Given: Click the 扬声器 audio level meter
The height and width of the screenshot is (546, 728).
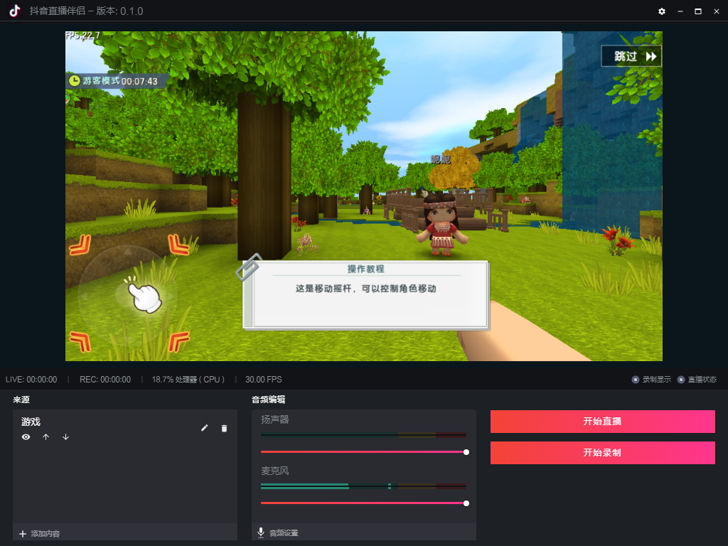Looking at the screenshot, I should [x=363, y=435].
